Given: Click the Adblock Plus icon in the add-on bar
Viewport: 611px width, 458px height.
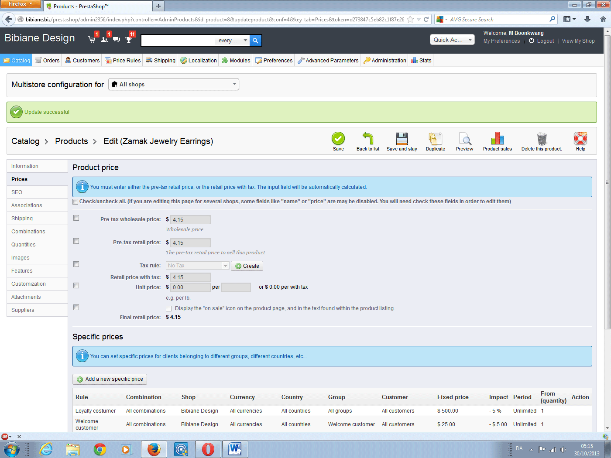Looking at the screenshot, I should 5,436.
